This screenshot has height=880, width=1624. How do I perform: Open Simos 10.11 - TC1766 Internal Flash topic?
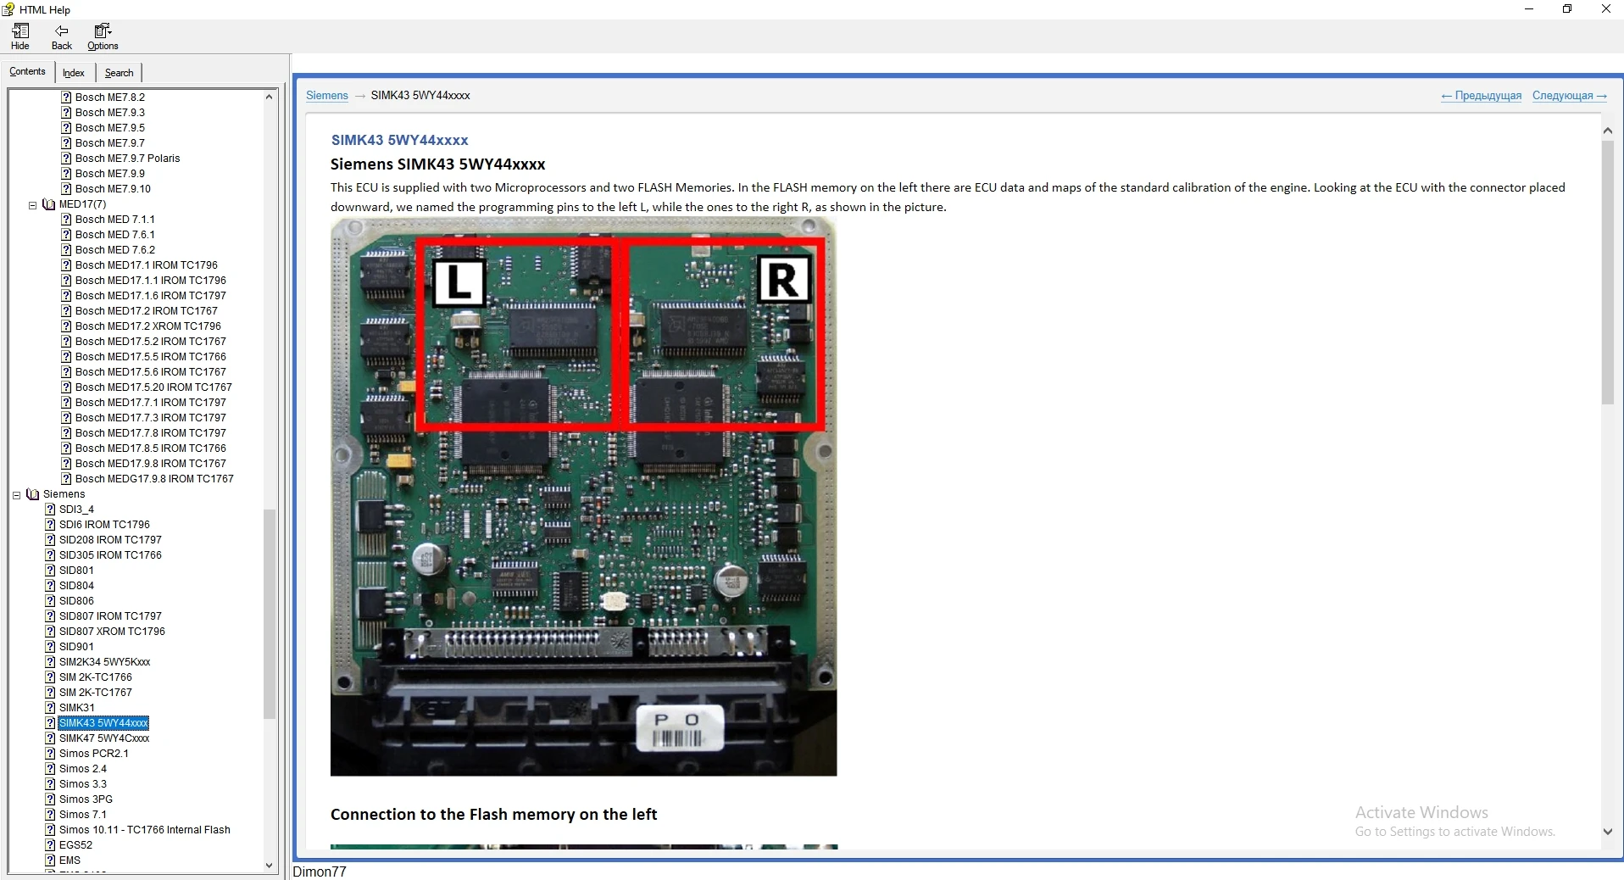(145, 830)
